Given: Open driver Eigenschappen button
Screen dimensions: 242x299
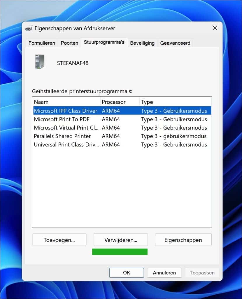Looking at the screenshot, I should point(183,240).
